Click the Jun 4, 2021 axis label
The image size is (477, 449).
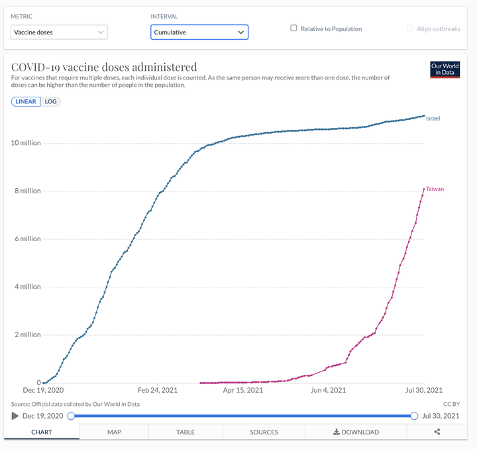[328, 390]
